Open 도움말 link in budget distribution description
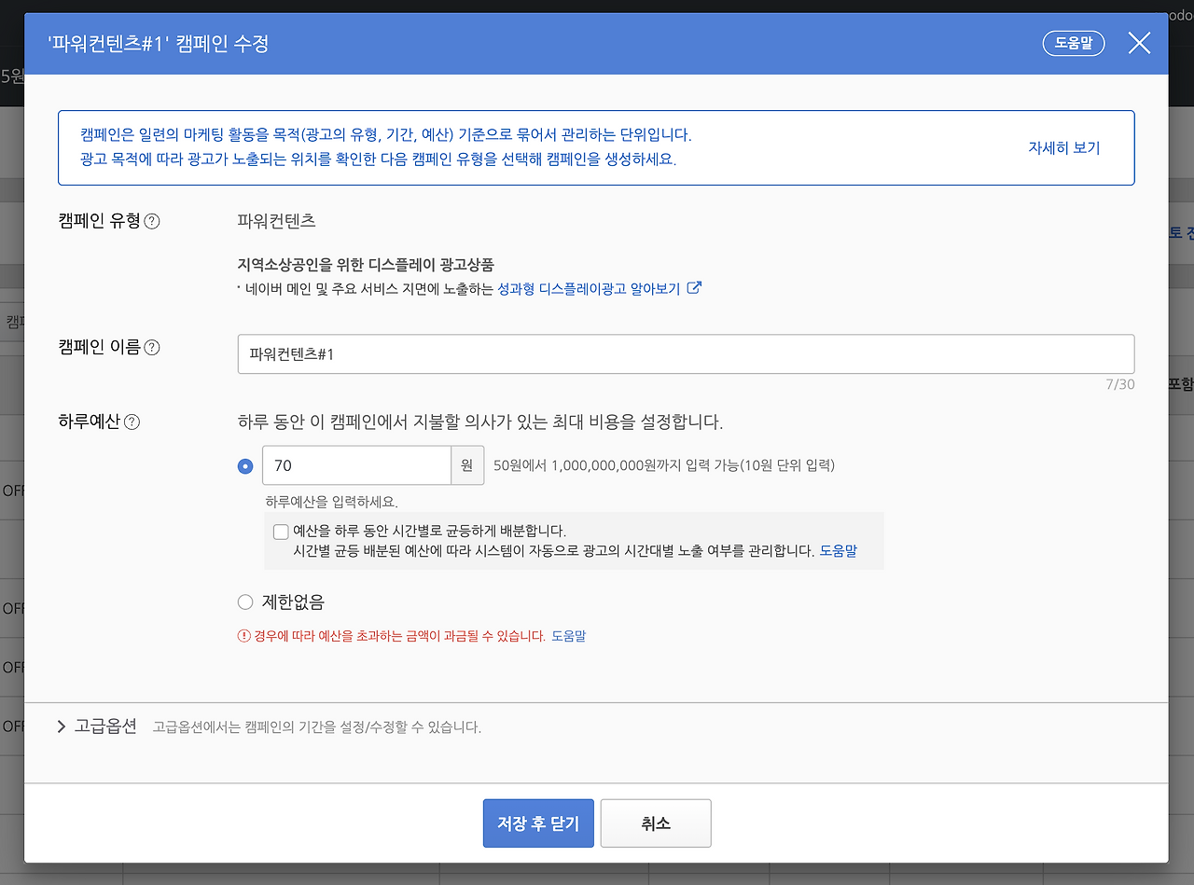The width and height of the screenshot is (1194, 885). point(839,550)
